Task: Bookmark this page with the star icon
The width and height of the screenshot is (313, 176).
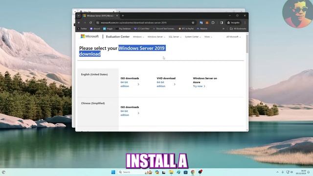Action: (x=193, y=23)
